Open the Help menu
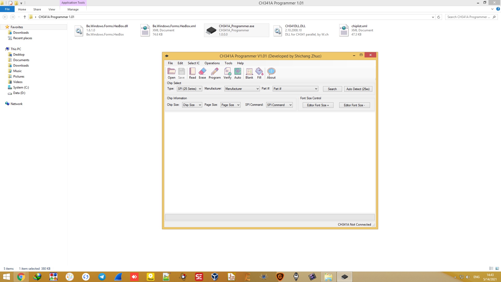The width and height of the screenshot is (501, 282). (240, 63)
